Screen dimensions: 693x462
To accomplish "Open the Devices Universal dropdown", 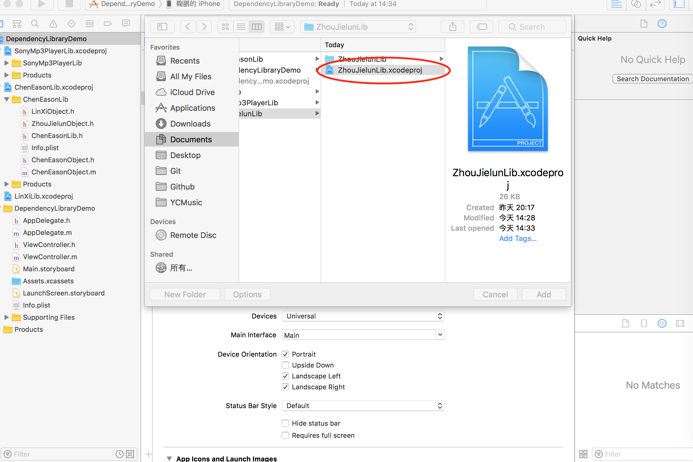I will (x=363, y=316).
